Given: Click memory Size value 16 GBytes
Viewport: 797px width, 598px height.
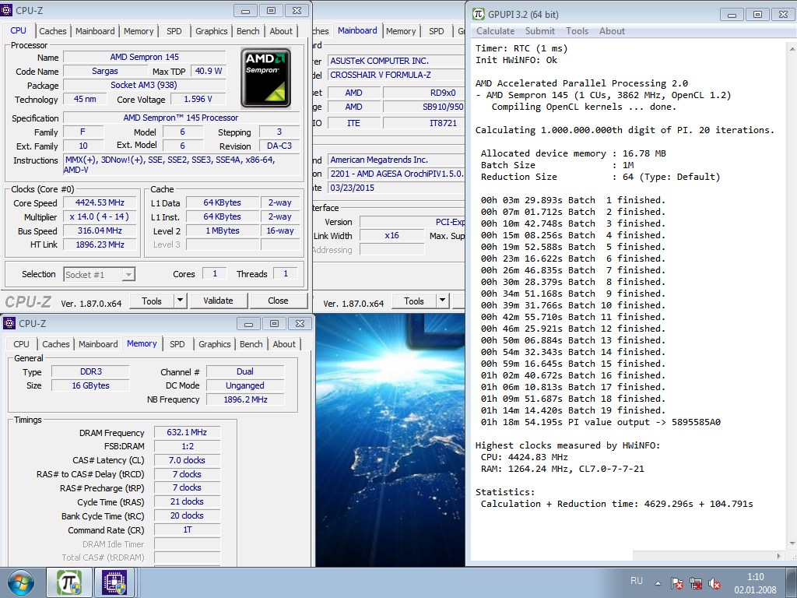Looking at the screenshot, I should click(x=90, y=385).
